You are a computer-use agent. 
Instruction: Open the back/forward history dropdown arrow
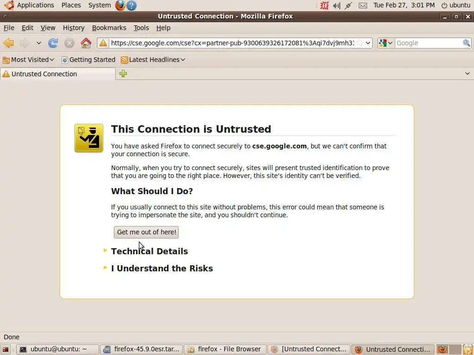pos(39,43)
